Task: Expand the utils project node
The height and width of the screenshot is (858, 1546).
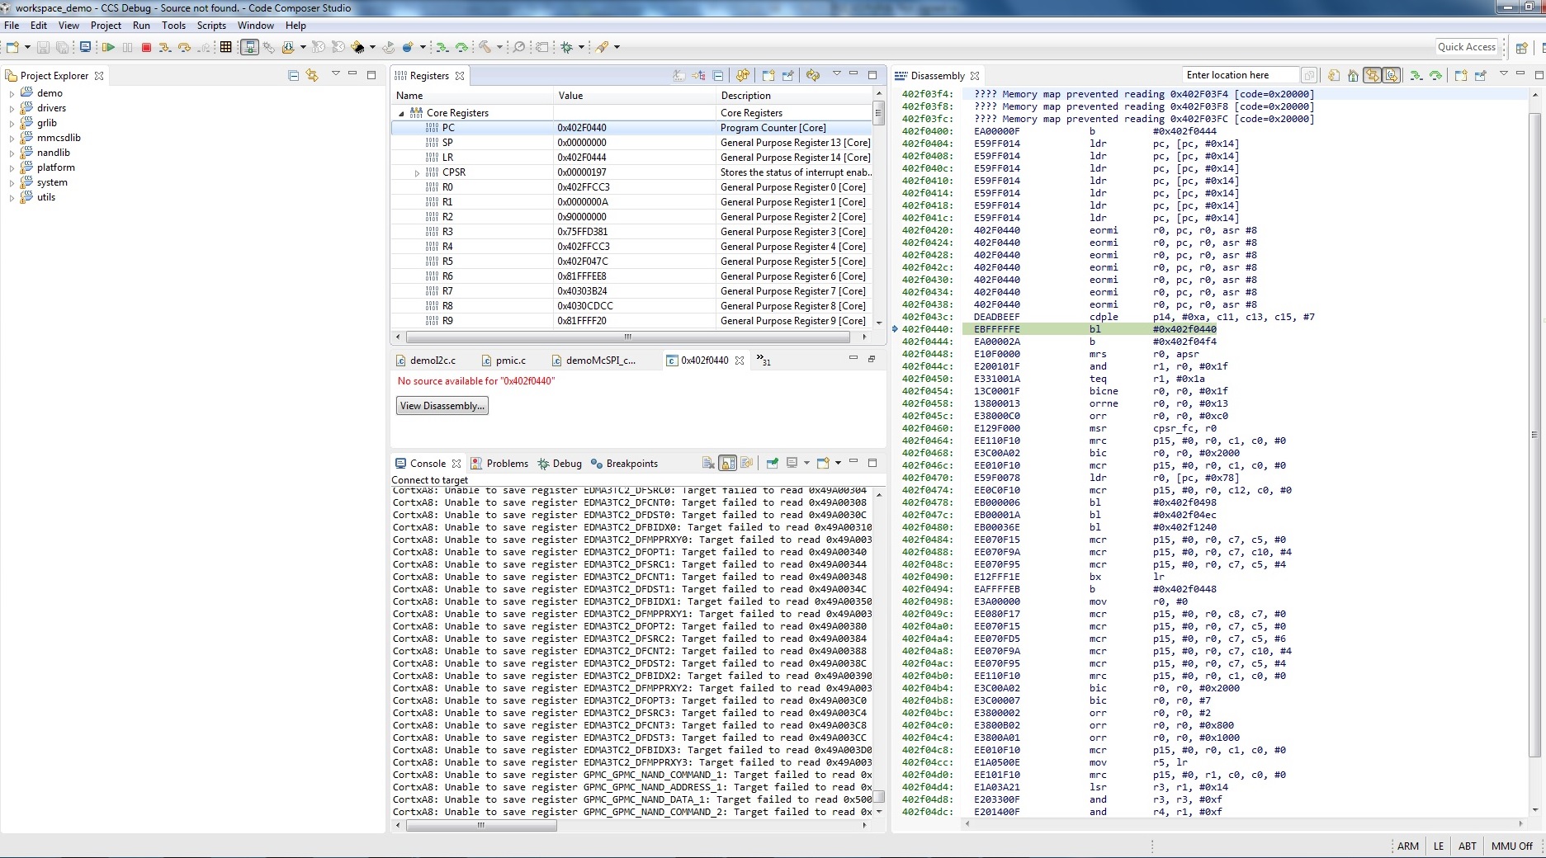Action: [x=12, y=197]
